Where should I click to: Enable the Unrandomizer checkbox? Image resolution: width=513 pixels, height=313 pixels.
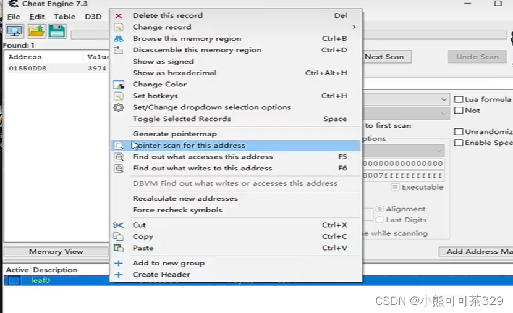tap(459, 131)
